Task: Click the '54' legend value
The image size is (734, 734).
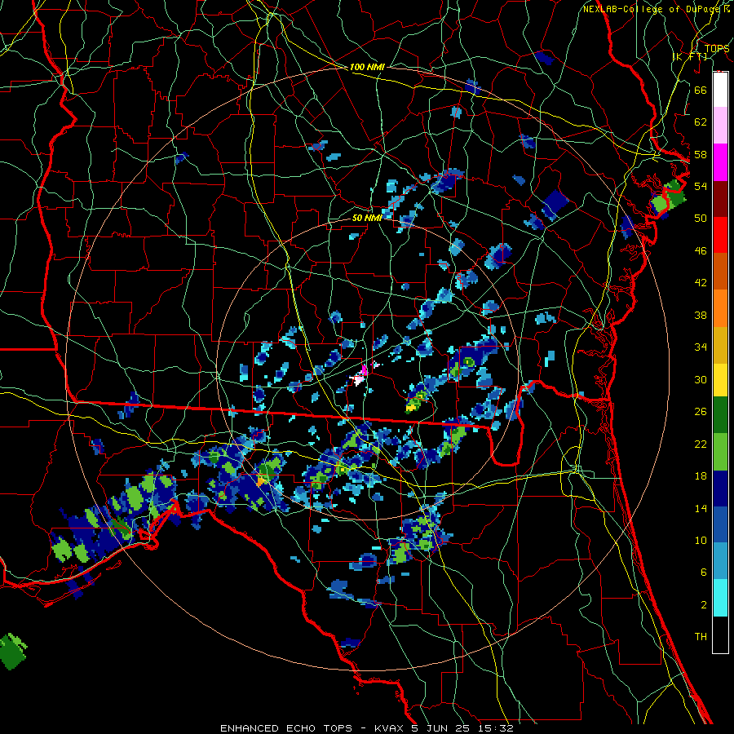Action: [x=701, y=186]
